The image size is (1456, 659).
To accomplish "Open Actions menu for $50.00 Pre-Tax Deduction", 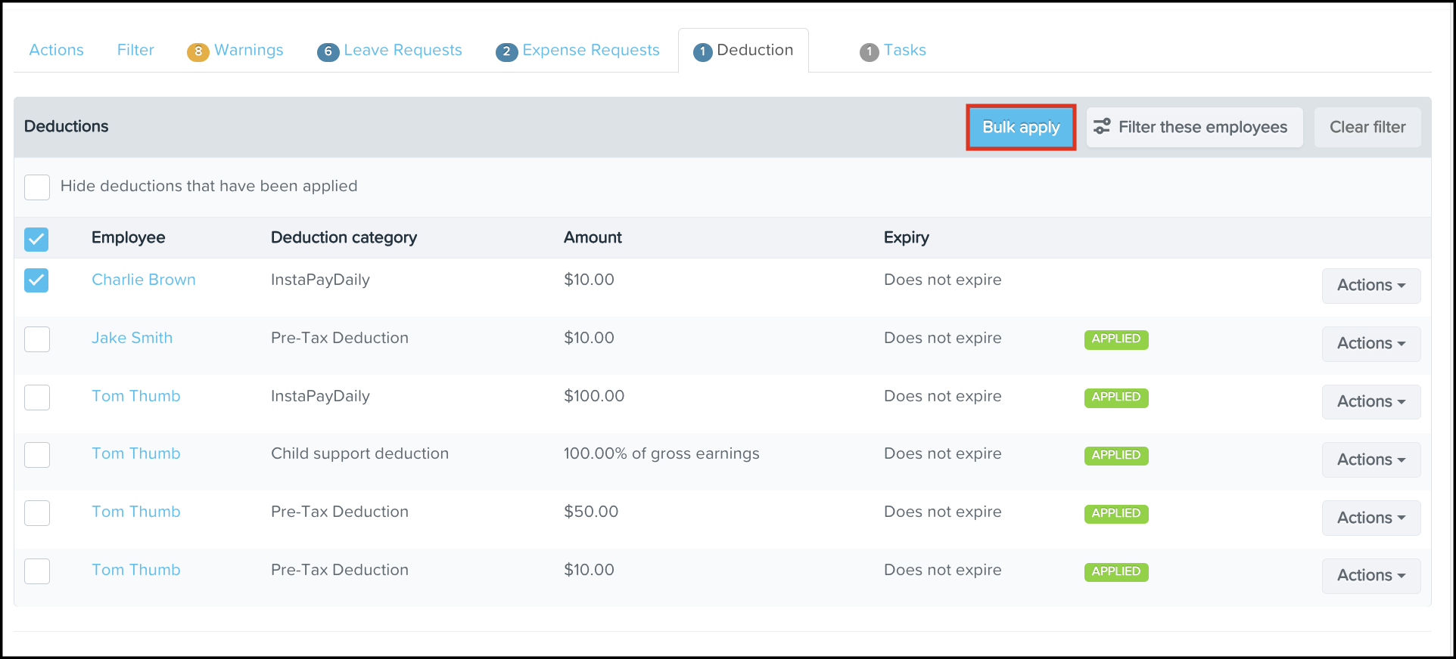I will pos(1370,518).
